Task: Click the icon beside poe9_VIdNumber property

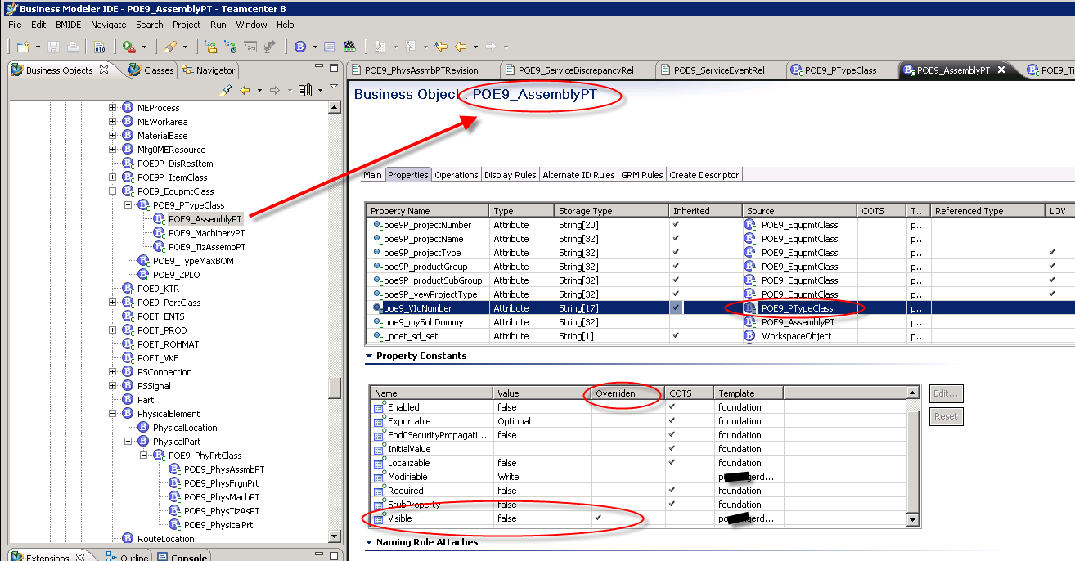Action: click(377, 308)
